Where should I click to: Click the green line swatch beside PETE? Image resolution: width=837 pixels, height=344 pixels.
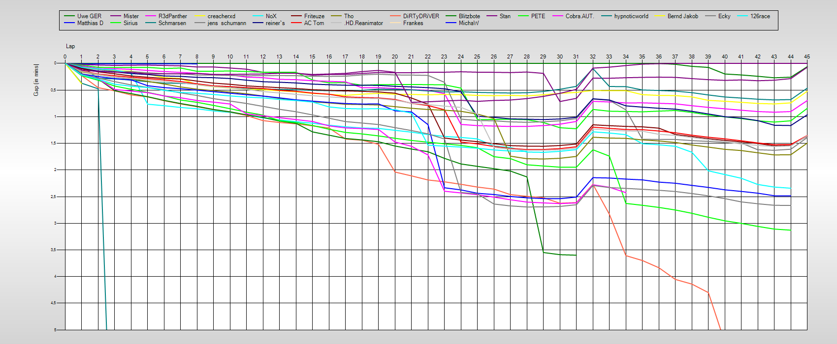click(x=523, y=16)
